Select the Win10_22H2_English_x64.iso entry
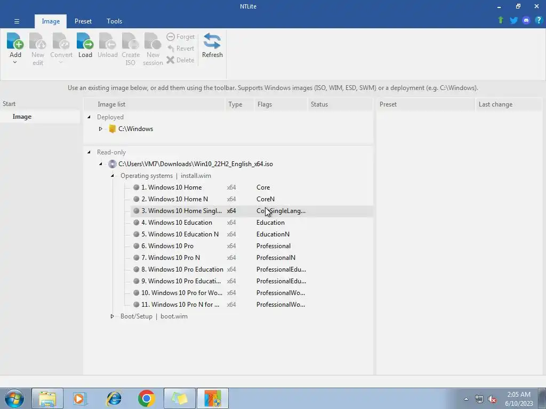This screenshot has height=409, width=546. tap(195, 164)
